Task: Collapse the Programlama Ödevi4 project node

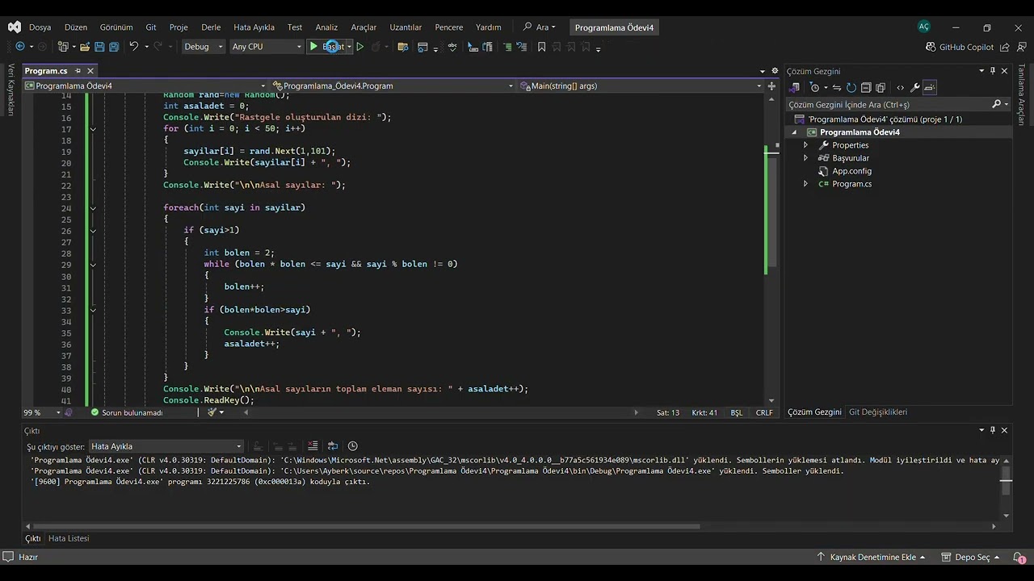Action: [x=794, y=132]
